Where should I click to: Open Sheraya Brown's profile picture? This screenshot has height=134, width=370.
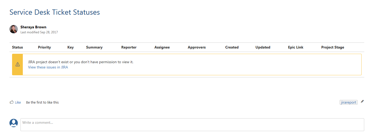point(14,29)
